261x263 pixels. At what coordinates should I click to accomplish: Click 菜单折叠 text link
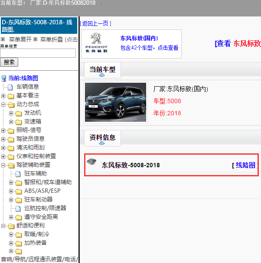[52, 39]
